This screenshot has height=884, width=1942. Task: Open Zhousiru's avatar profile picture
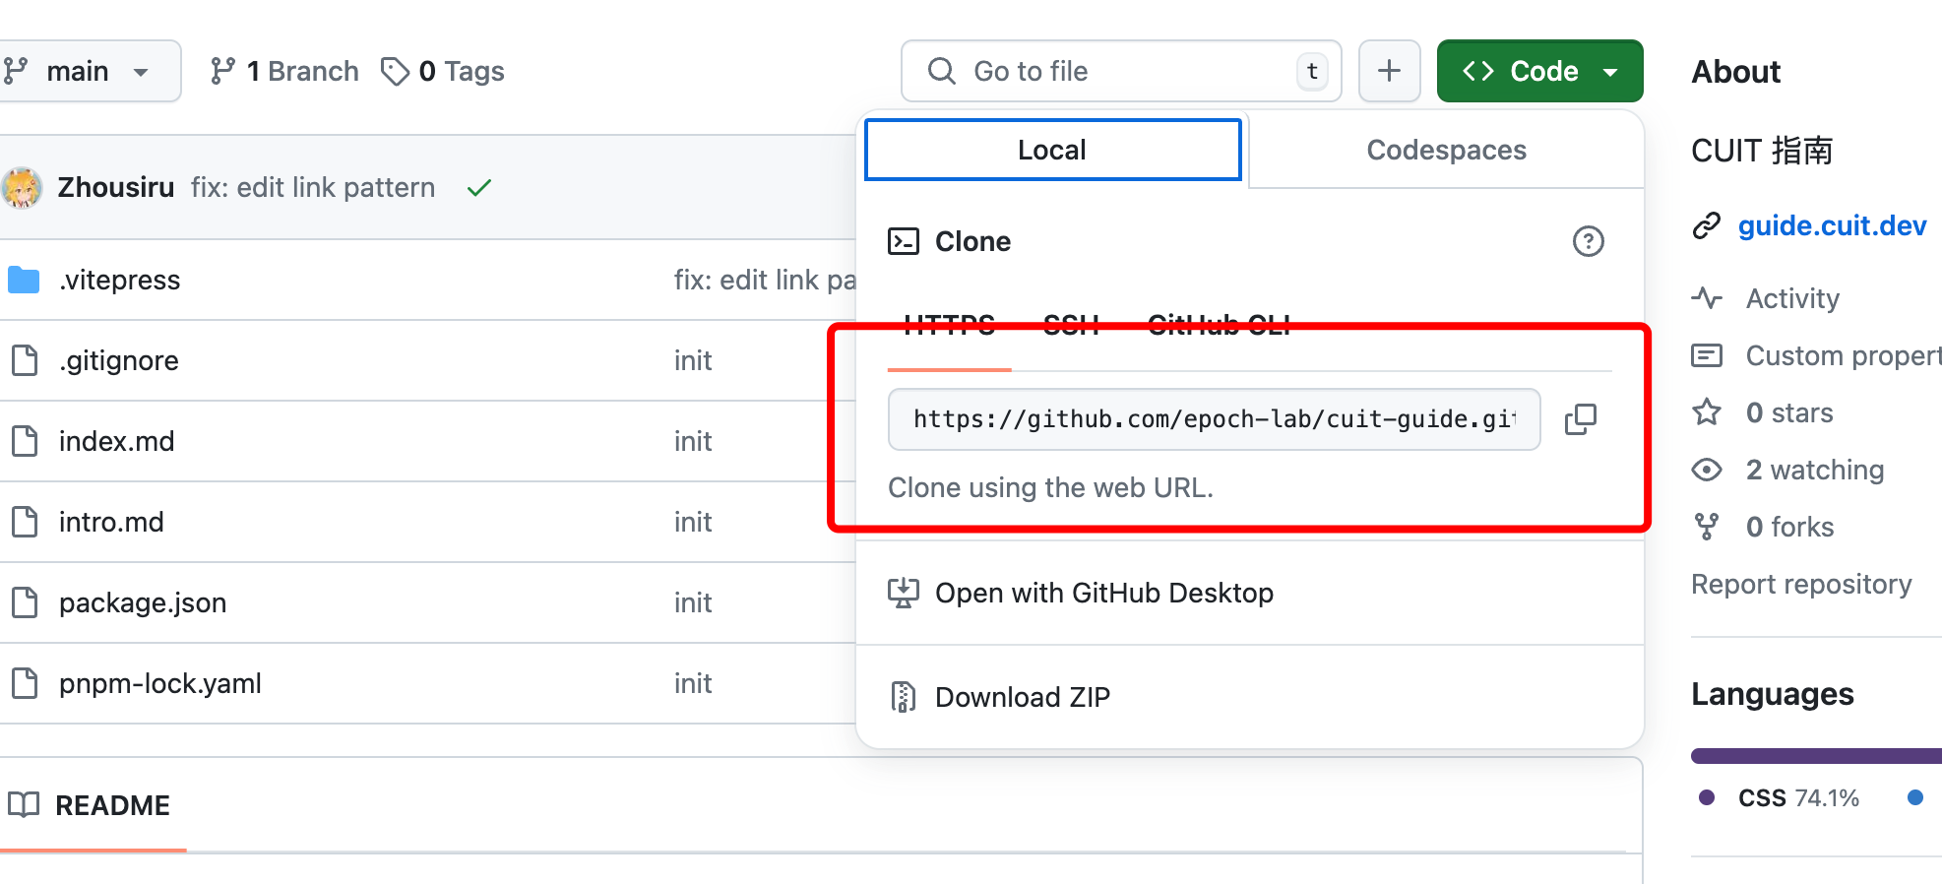tap(22, 188)
